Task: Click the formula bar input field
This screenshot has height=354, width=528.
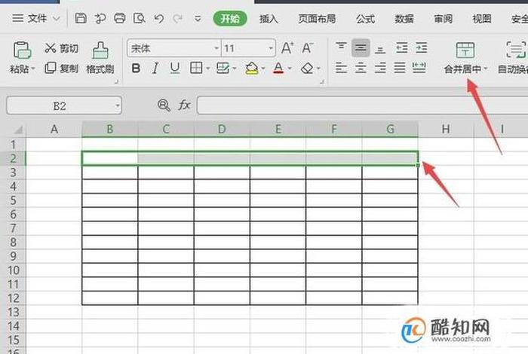Action: [x=362, y=105]
